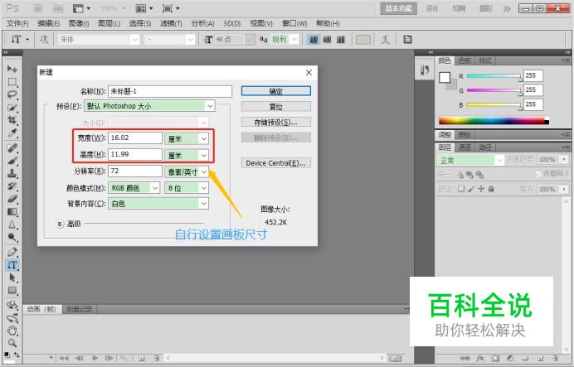Click the create warped text icon
The image size is (574, 367).
(x=385, y=40)
